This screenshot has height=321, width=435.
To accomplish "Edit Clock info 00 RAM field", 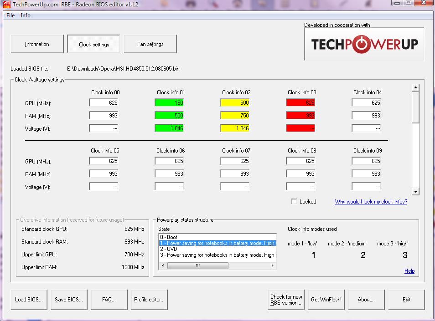I will click(x=104, y=116).
